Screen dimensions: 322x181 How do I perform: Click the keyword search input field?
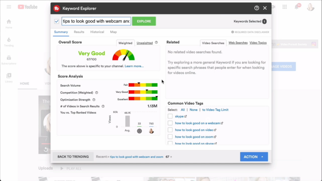(96, 21)
